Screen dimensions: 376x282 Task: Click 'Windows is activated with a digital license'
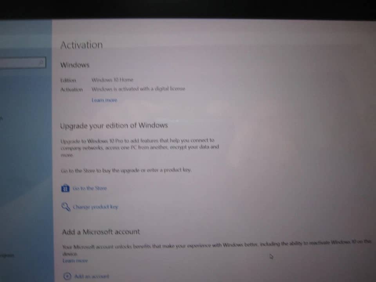point(138,89)
